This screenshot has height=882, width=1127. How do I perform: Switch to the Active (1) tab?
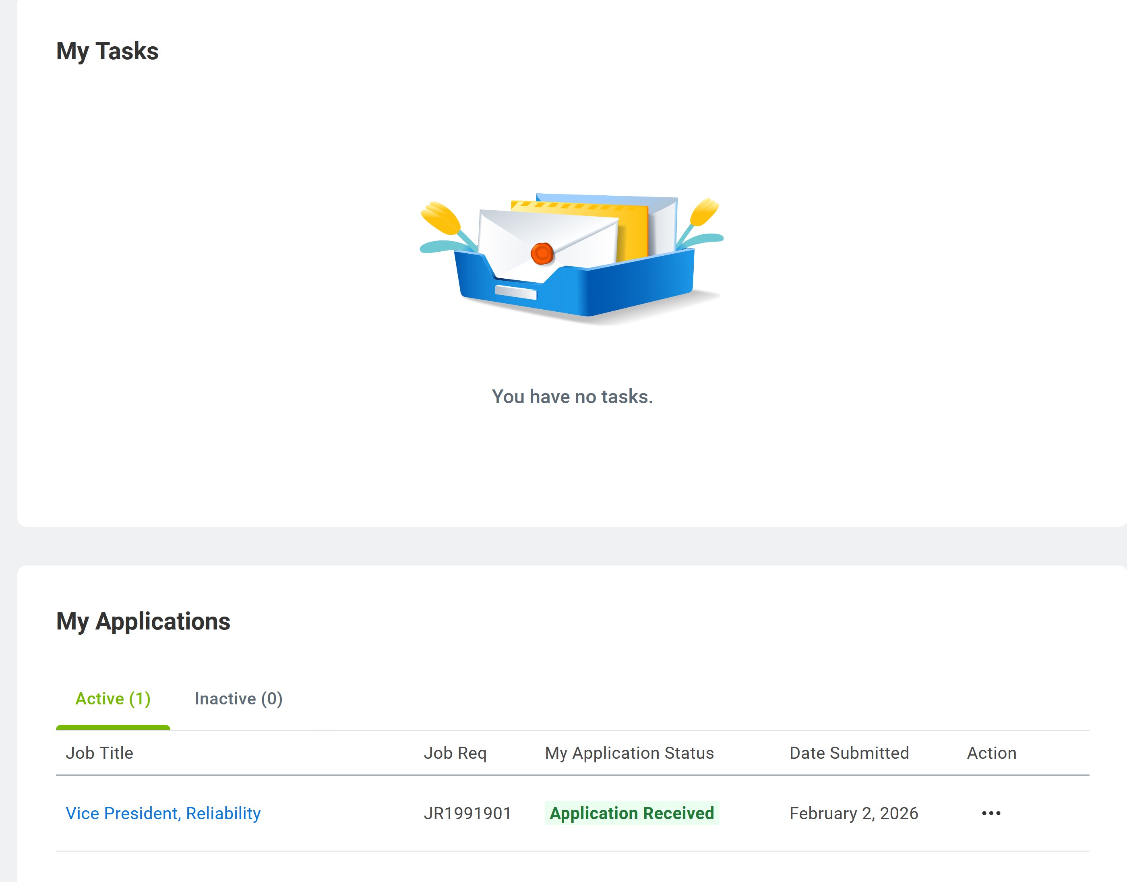(113, 699)
